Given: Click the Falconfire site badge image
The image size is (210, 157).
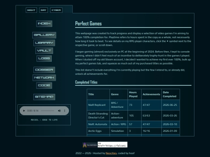Looking at the screenshot, I should pos(90,145).
